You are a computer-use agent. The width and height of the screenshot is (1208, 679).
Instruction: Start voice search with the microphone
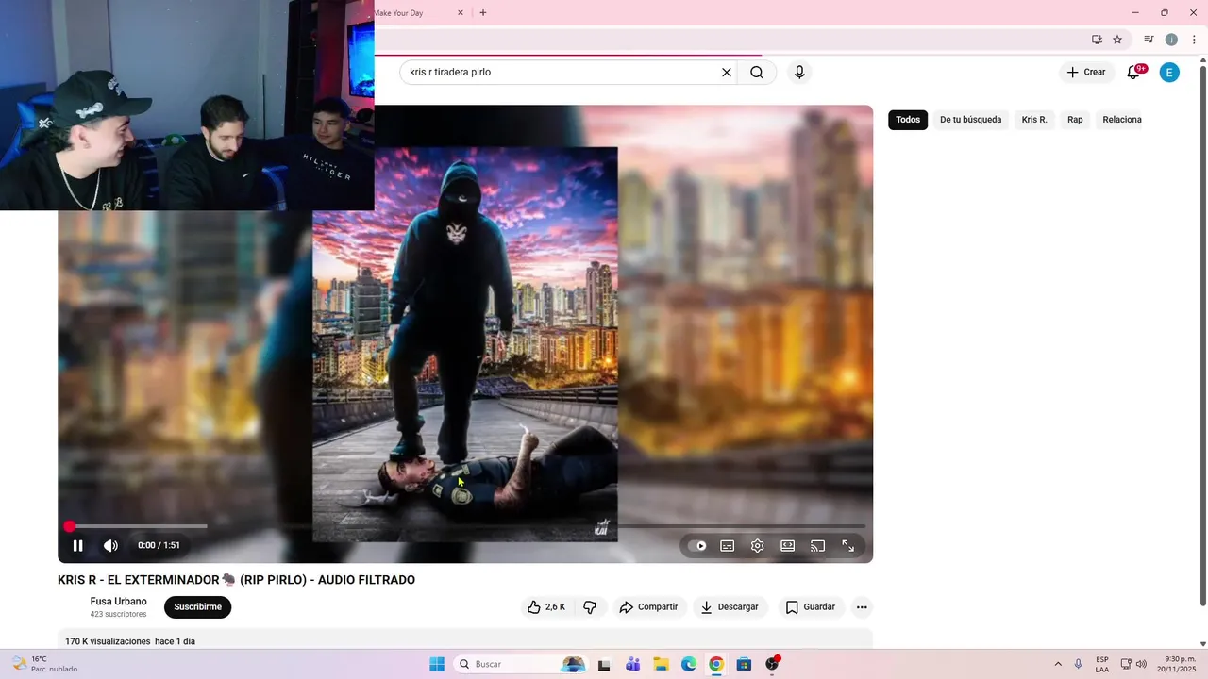click(799, 73)
